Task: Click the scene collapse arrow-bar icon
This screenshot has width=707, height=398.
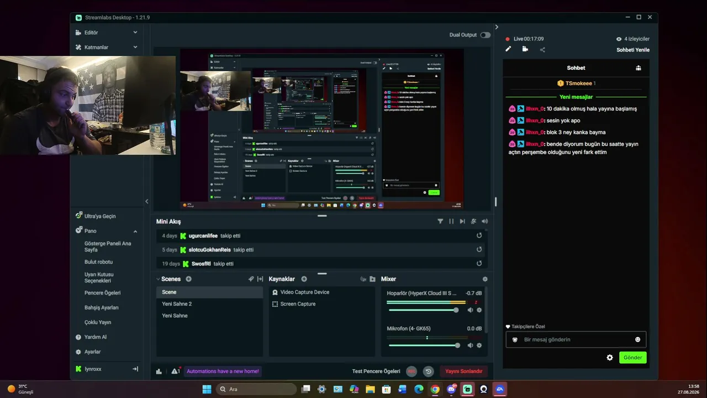Action: point(260,279)
